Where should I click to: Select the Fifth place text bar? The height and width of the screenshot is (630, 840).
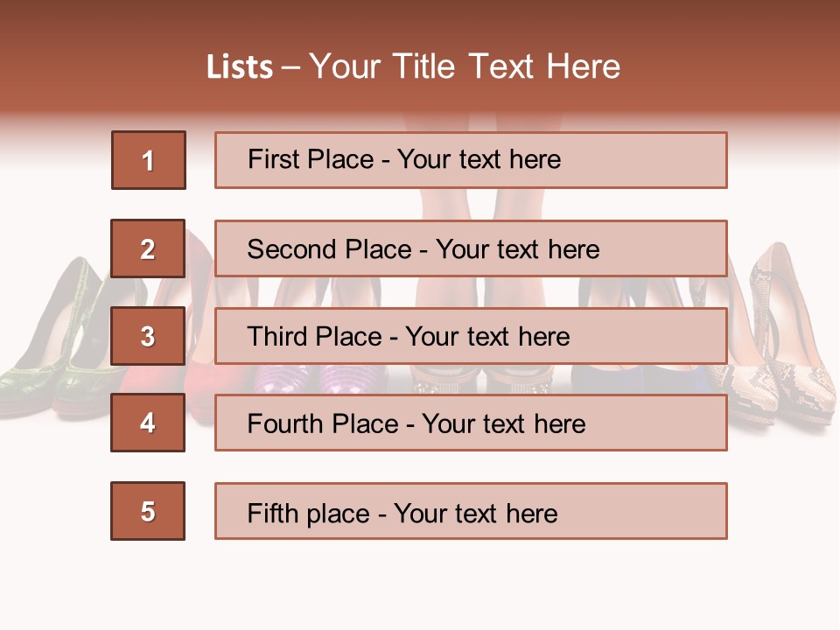pos(471,511)
